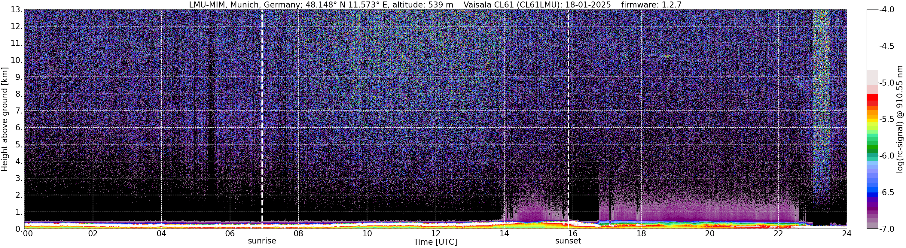Click the 'sunset' label under the time axis
This screenshot has height=248, width=906.
coord(568,241)
